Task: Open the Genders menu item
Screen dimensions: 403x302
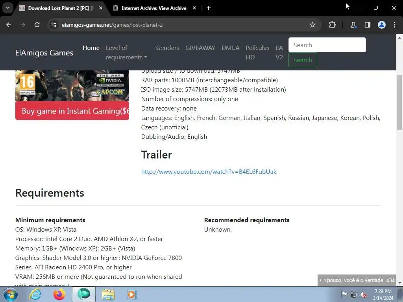Action: point(168,48)
